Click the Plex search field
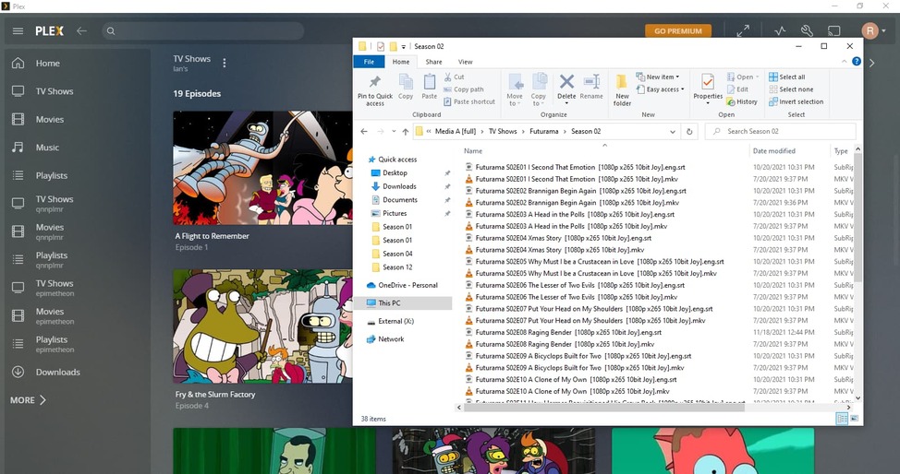900x474 pixels. click(x=203, y=31)
